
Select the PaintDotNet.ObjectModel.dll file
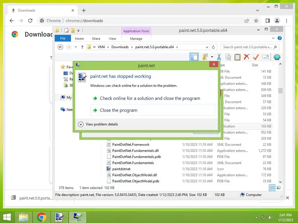[x=134, y=175]
